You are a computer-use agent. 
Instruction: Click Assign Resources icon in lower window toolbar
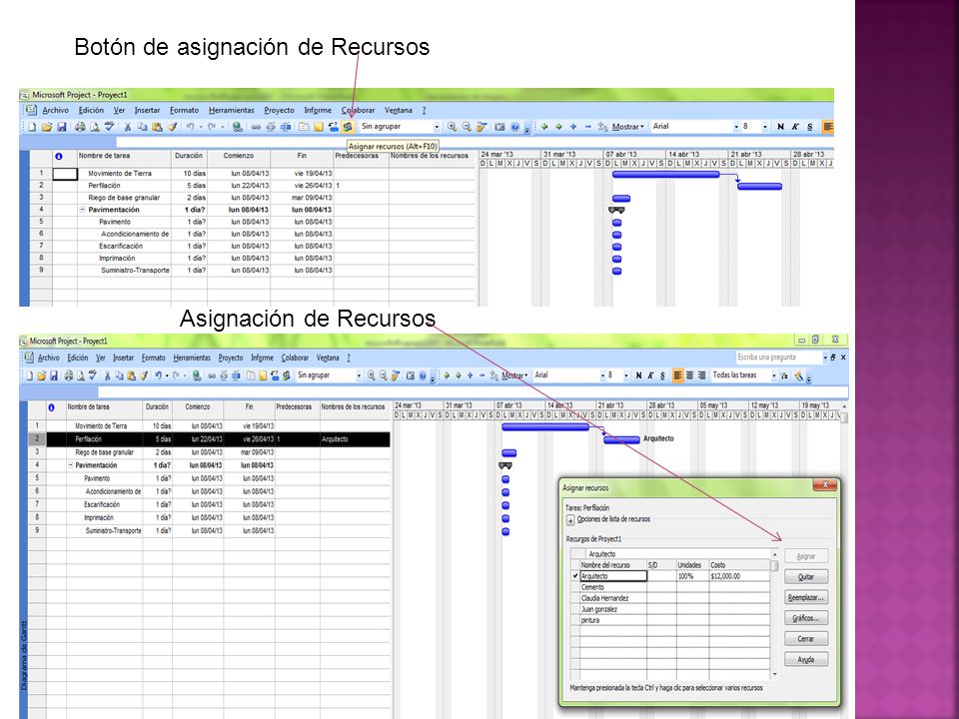286,375
